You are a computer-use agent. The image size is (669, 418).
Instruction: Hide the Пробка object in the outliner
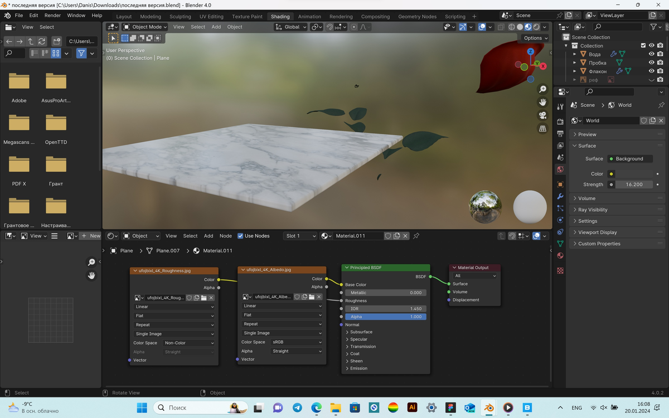click(652, 62)
